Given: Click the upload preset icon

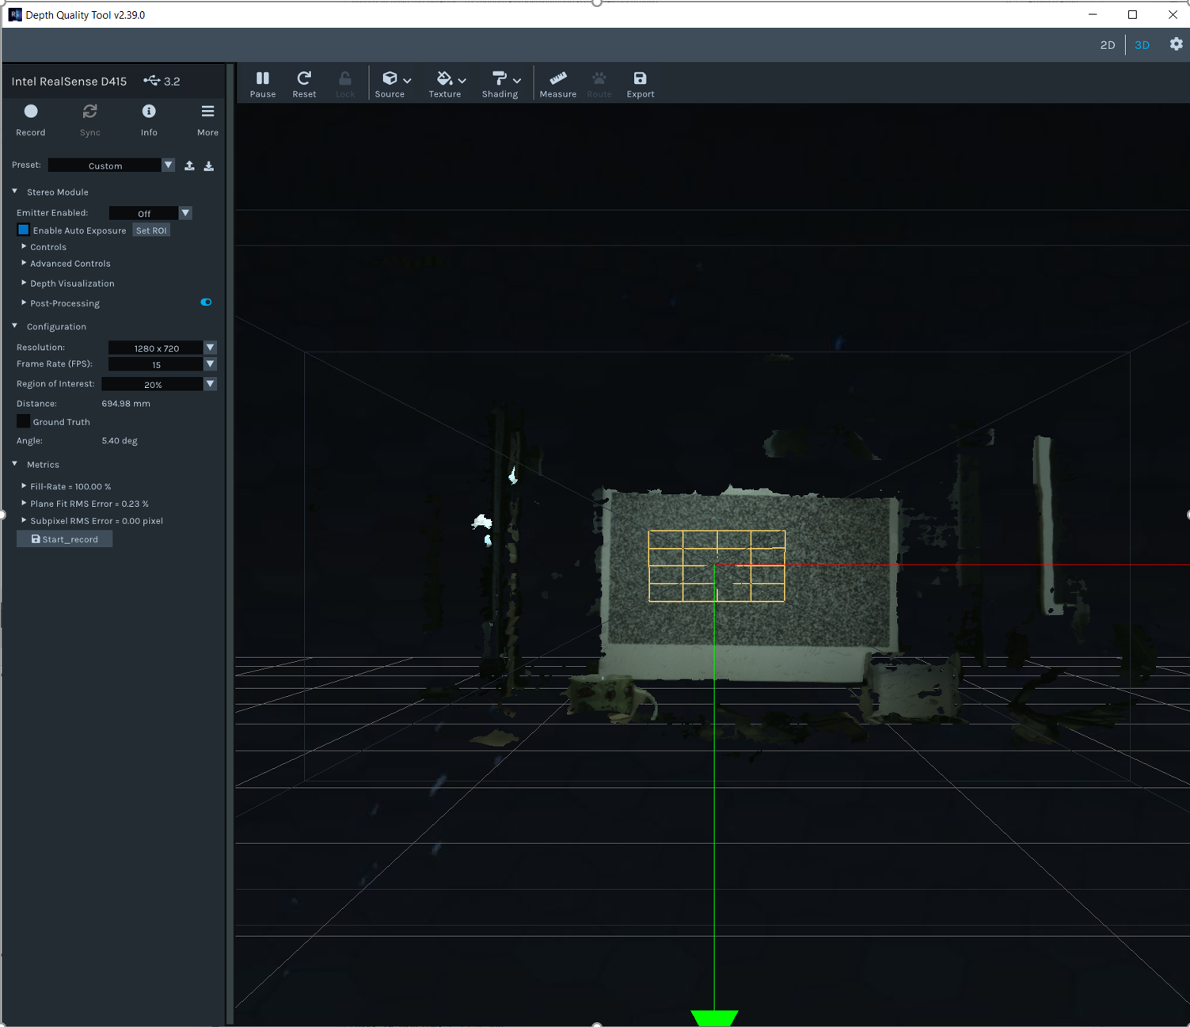Looking at the screenshot, I should coord(189,165).
